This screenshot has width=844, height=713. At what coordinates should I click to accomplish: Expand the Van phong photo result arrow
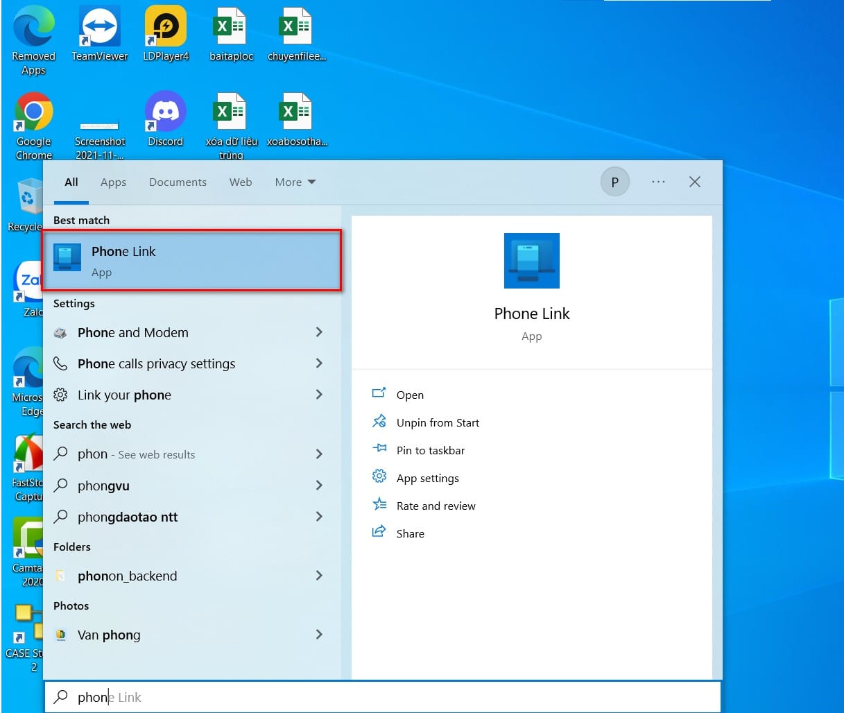click(x=319, y=635)
